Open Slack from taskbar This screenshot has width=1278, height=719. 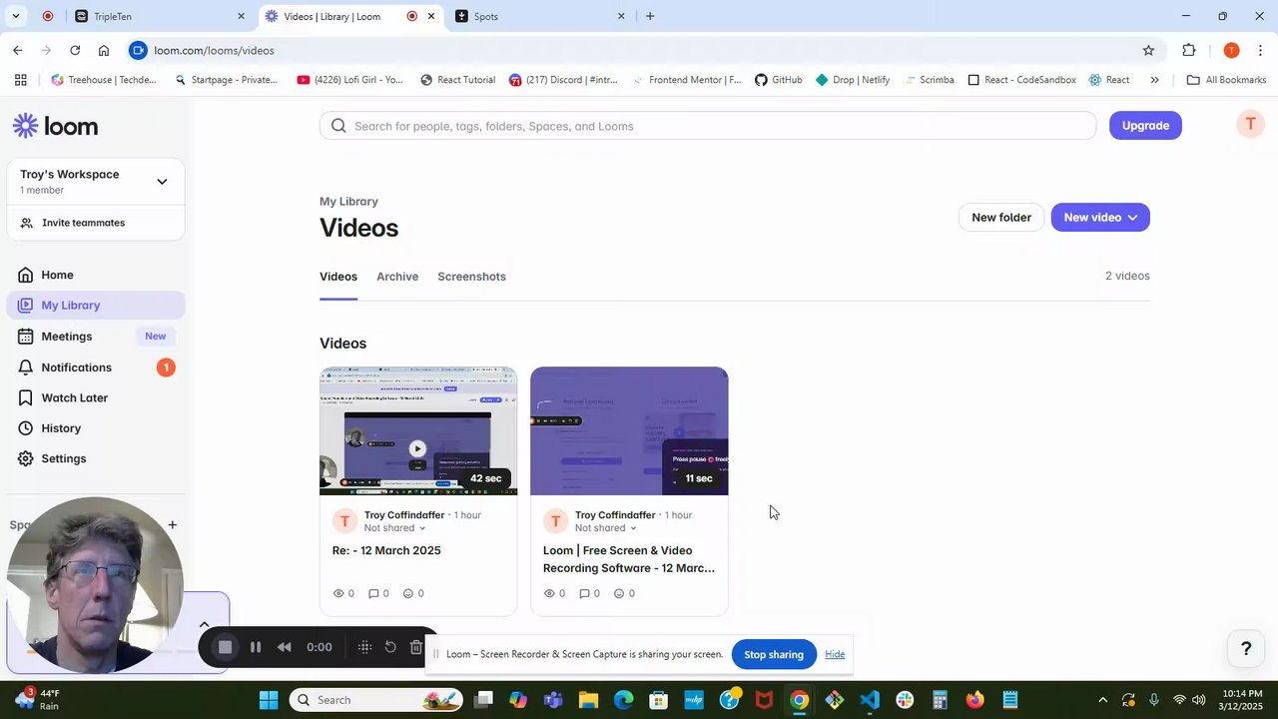[905, 700]
